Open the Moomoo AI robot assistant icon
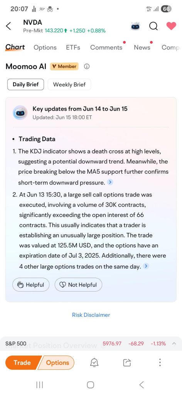 135,26
